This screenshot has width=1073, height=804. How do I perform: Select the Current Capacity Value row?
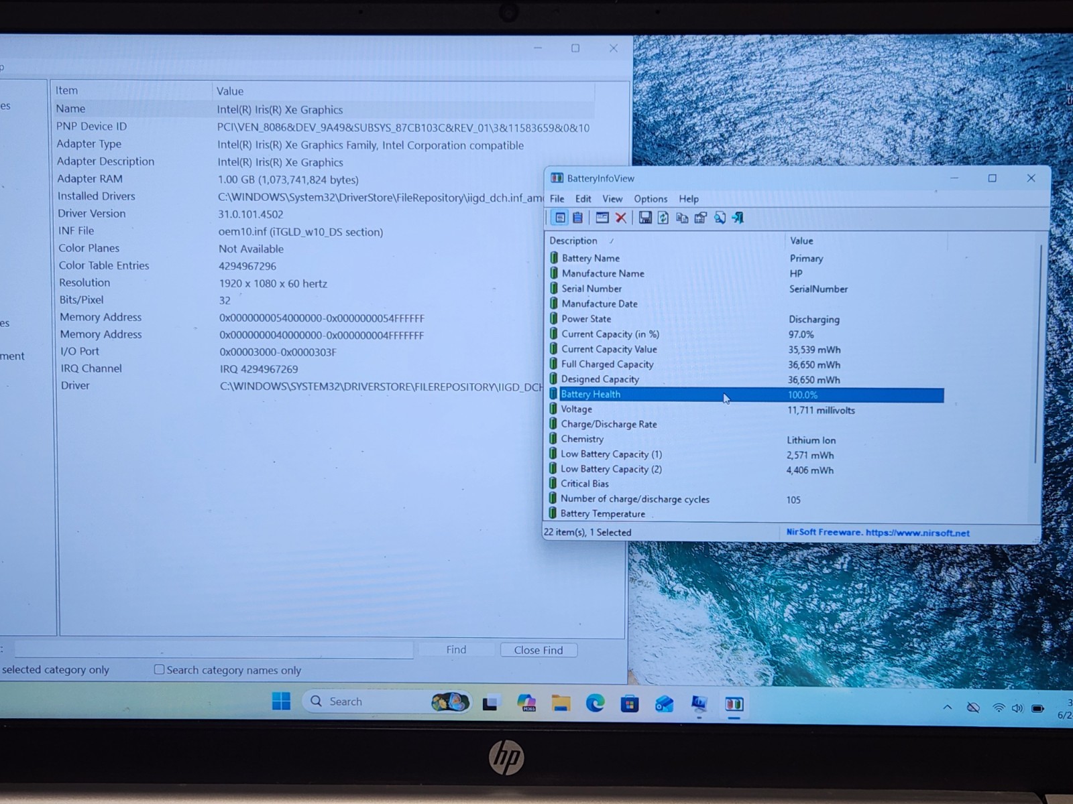click(746, 349)
